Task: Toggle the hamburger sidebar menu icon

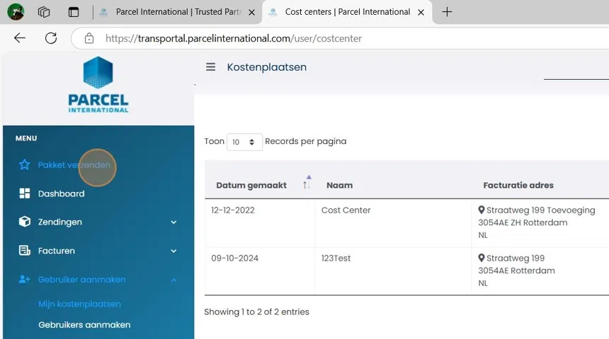Action: point(210,67)
